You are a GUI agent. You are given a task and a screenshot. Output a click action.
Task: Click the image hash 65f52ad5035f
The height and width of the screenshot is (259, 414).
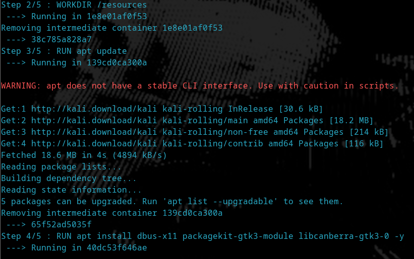click(x=61, y=224)
